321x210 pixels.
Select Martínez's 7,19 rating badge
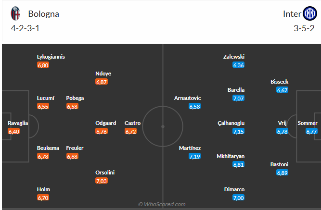click(x=195, y=156)
